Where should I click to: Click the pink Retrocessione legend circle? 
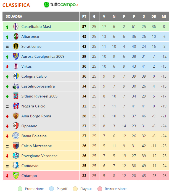coord(100,189)
